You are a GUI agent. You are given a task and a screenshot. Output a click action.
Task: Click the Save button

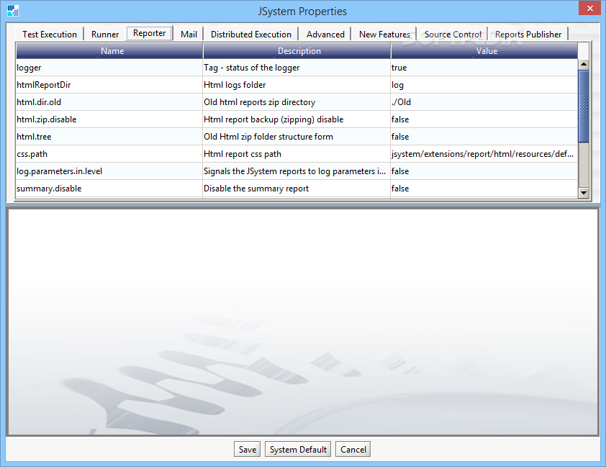click(x=248, y=449)
